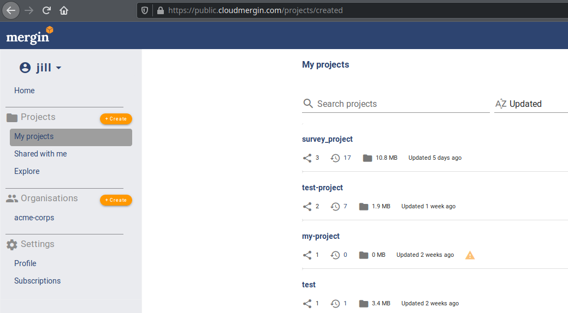This screenshot has height=313, width=568.
Task: Open Subscriptions page
Action: point(37,281)
